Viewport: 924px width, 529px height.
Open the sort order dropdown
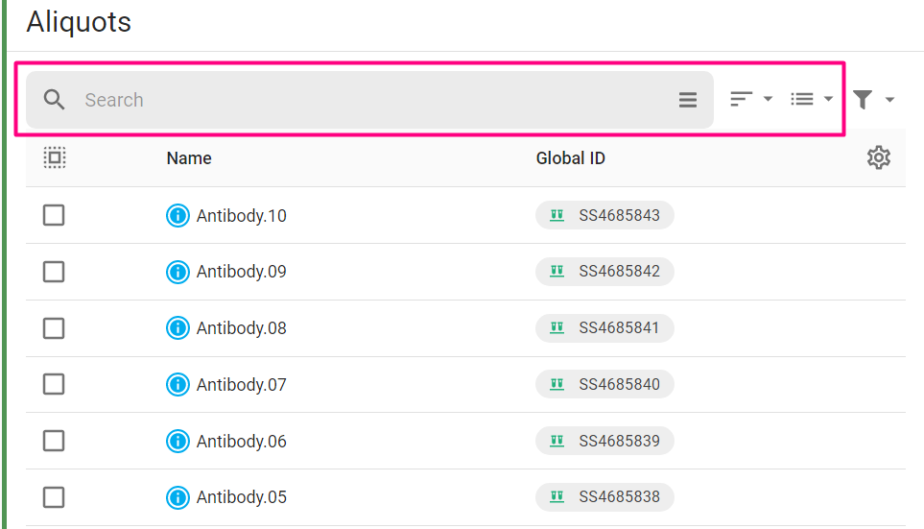click(751, 99)
